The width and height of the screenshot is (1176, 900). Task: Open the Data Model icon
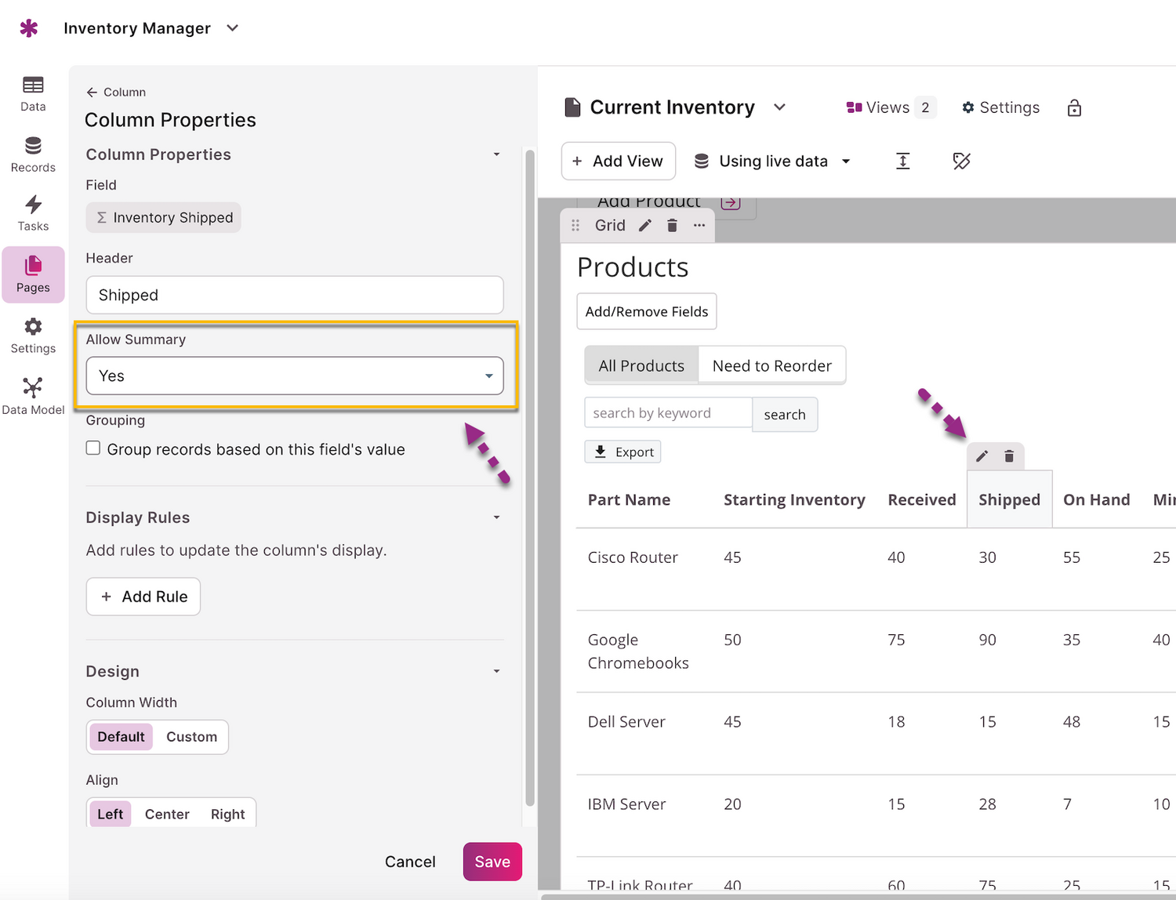(x=33, y=396)
